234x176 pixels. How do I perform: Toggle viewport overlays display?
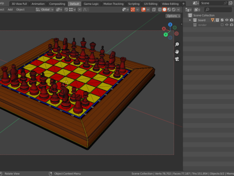[x=143, y=10]
